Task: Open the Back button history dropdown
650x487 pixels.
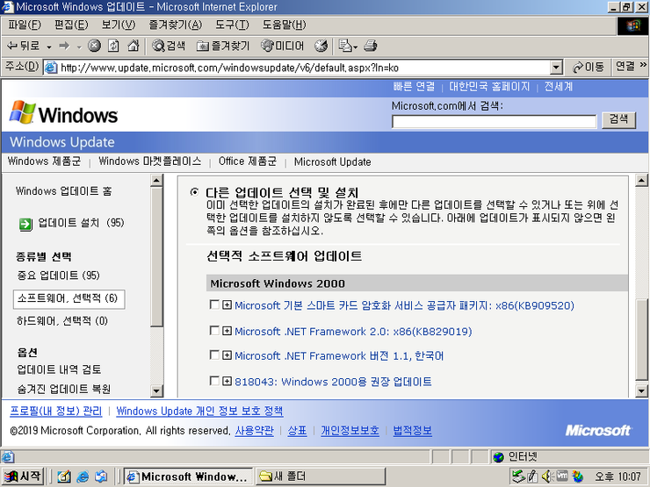Action: (49, 47)
